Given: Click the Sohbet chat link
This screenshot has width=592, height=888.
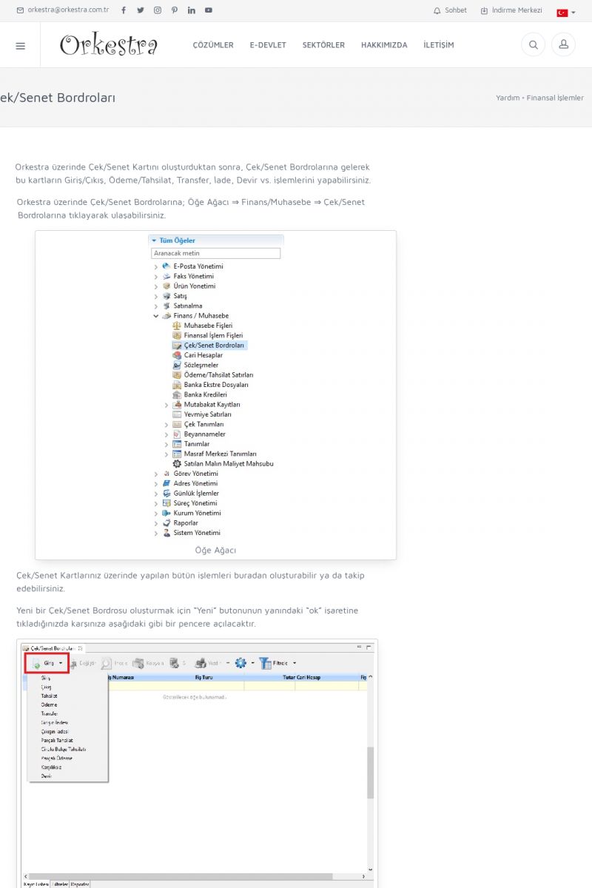Looking at the screenshot, I should (x=451, y=10).
